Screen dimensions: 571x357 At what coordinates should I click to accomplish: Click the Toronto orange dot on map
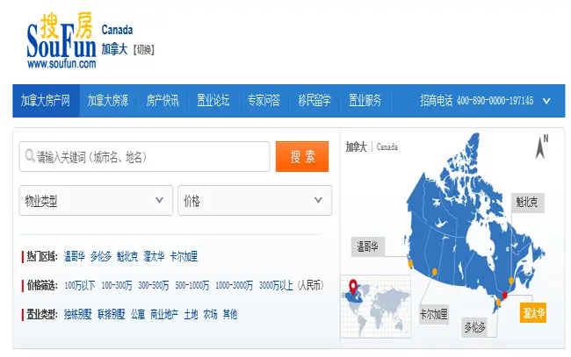(499, 303)
